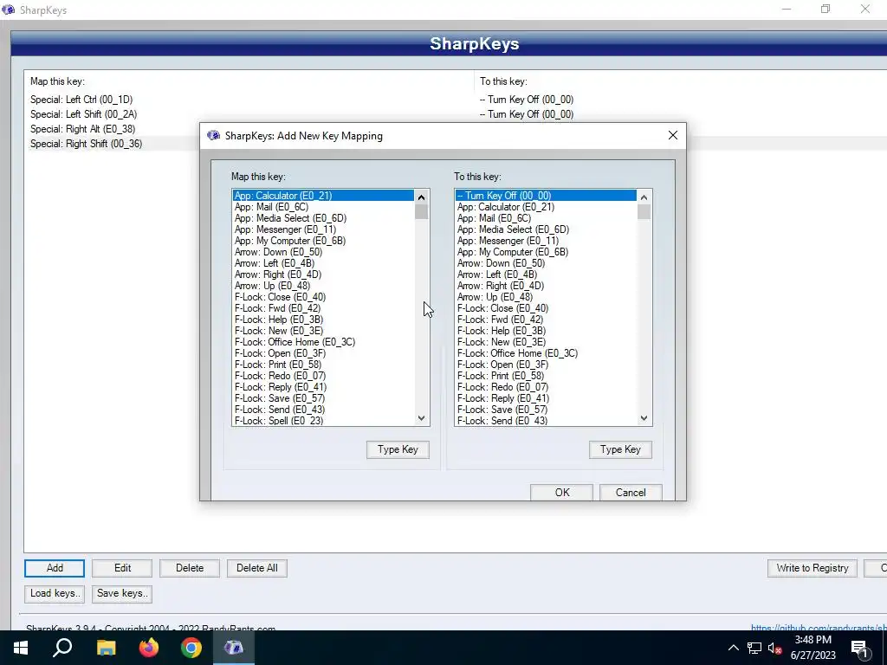Select App: Calculator in Map this key list
The image size is (887, 665).
point(323,196)
